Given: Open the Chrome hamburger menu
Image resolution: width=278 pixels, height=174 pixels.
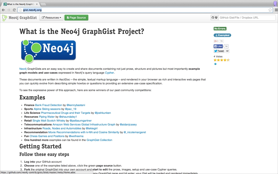Looking at the screenshot, I should 276,10.
